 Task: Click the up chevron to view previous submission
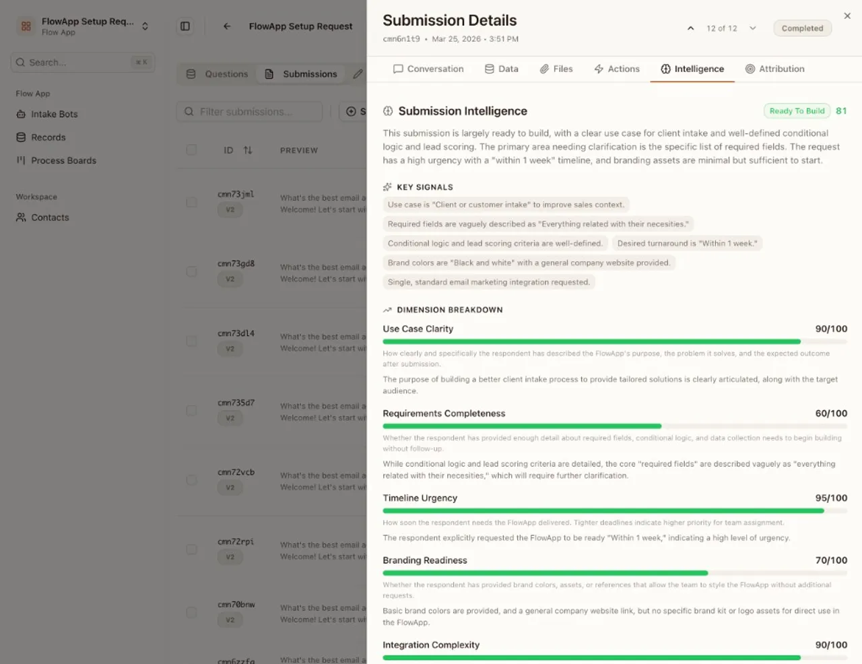click(690, 28)
